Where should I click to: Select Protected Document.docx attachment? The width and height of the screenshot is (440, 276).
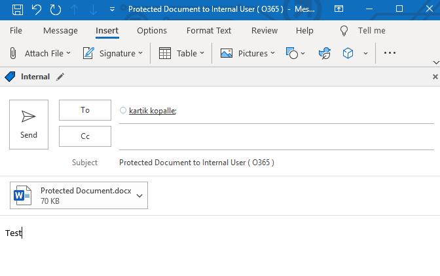tap(79, 195)
